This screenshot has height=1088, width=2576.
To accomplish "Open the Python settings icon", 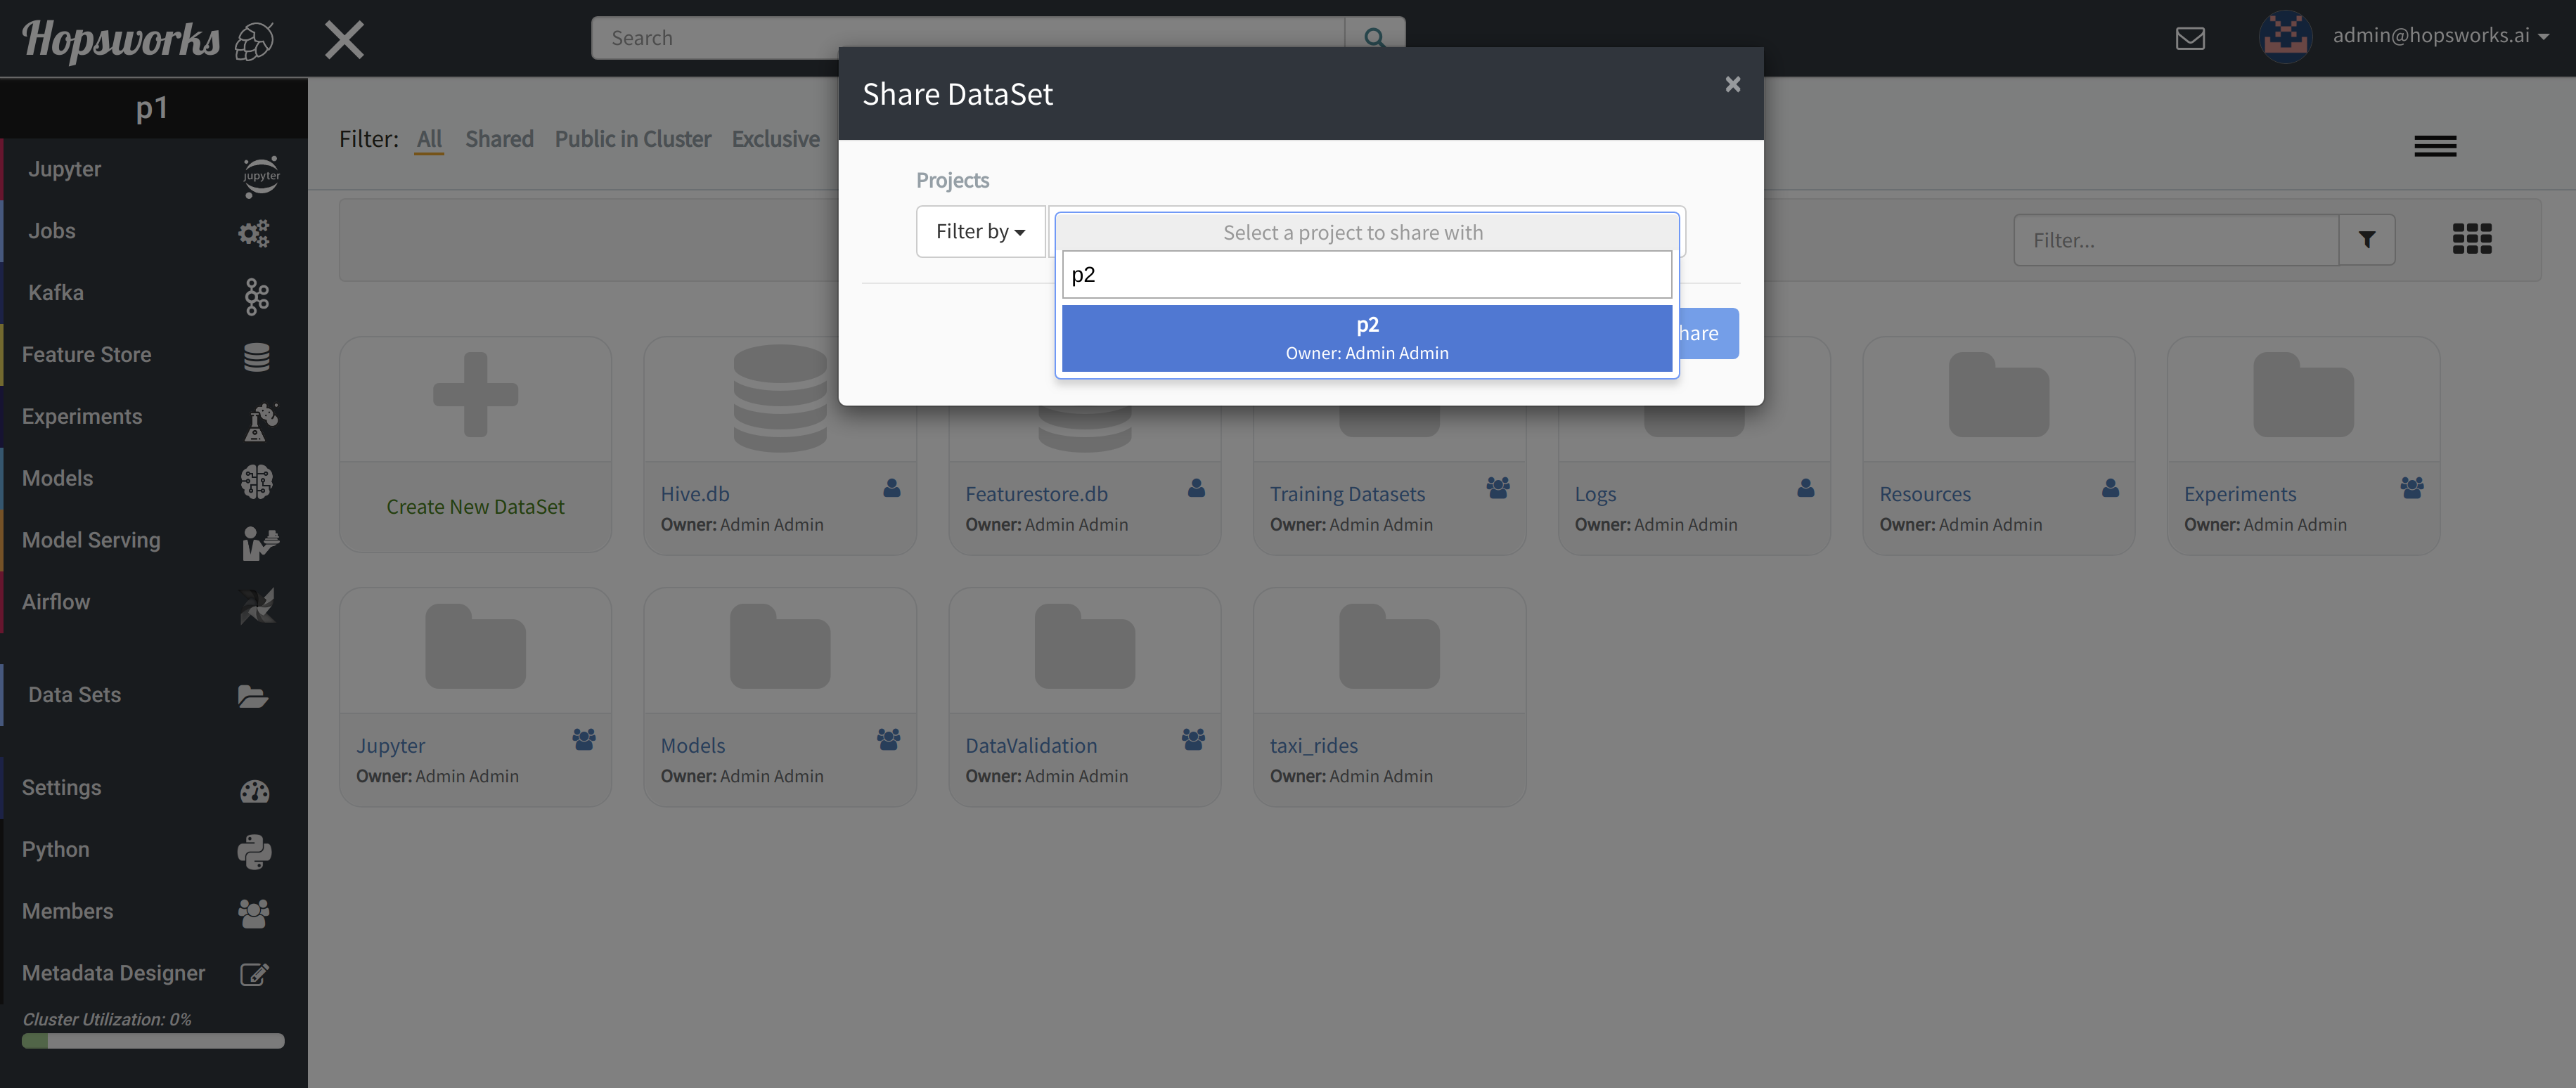I will coord(254,851).
